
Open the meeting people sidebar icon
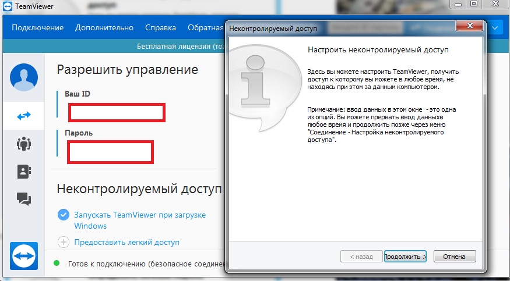coord(24,144)
